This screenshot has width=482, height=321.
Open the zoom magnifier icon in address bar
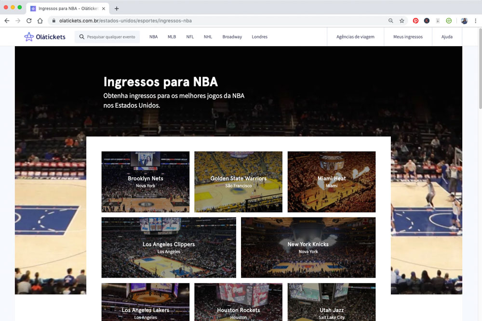[391, 21]
